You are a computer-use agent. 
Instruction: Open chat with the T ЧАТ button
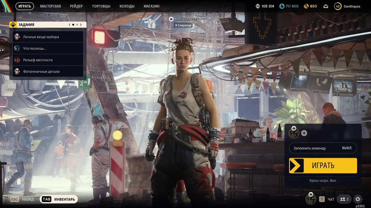coord(327,199)
